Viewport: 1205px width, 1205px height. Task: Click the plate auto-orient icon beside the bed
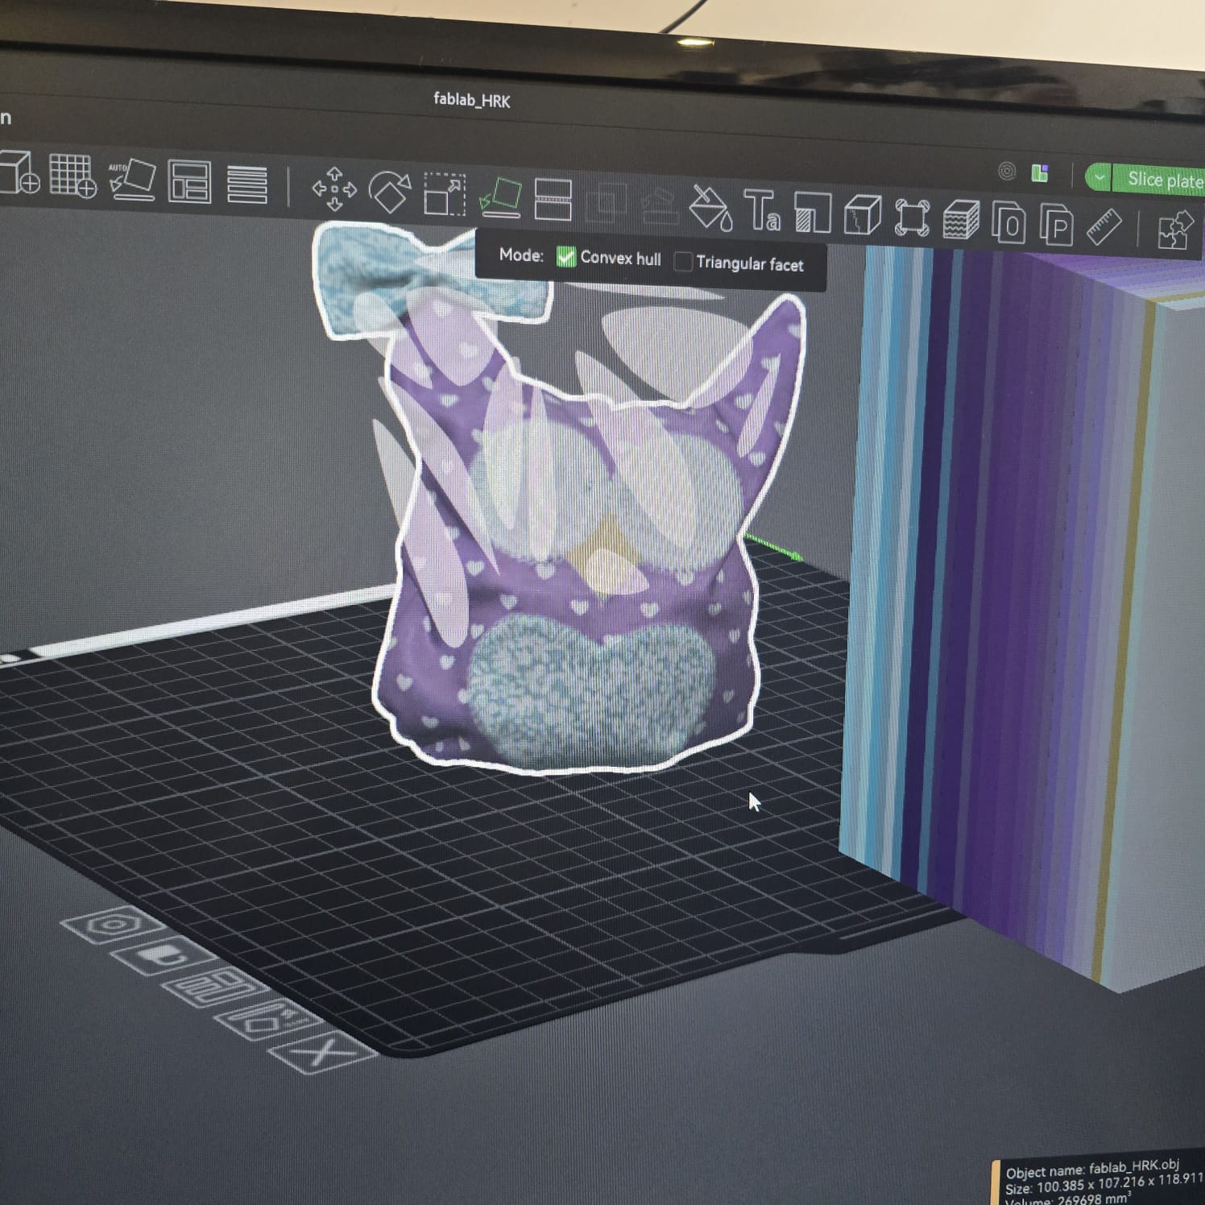[267, 1021]
